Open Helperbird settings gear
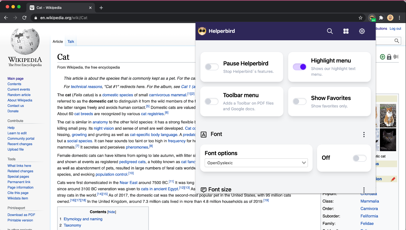The height and width of the screenshot is (230, 406). click(x=362, y=31)
